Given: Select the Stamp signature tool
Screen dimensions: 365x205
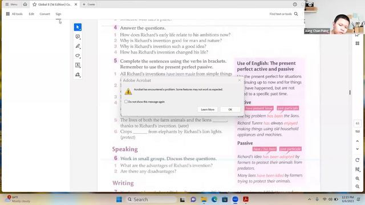Looking at the screenshot, I should (x=78, y=75).
